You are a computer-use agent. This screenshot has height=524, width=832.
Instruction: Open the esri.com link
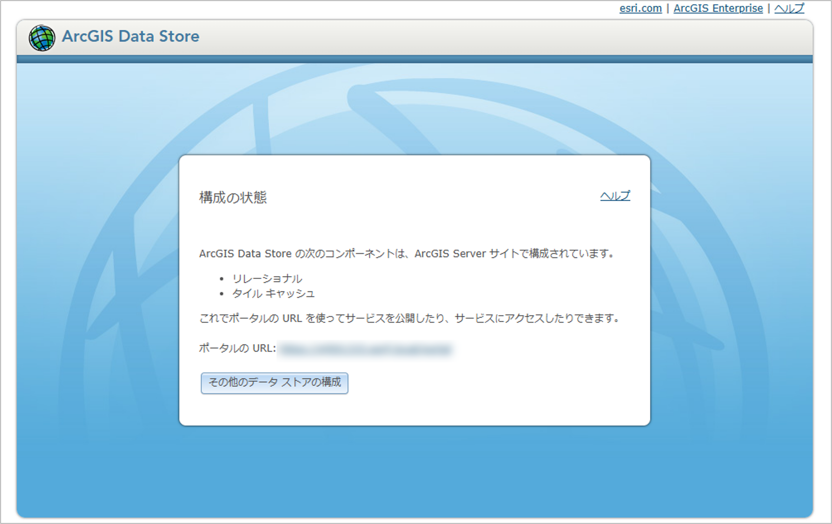pos(641,8)
